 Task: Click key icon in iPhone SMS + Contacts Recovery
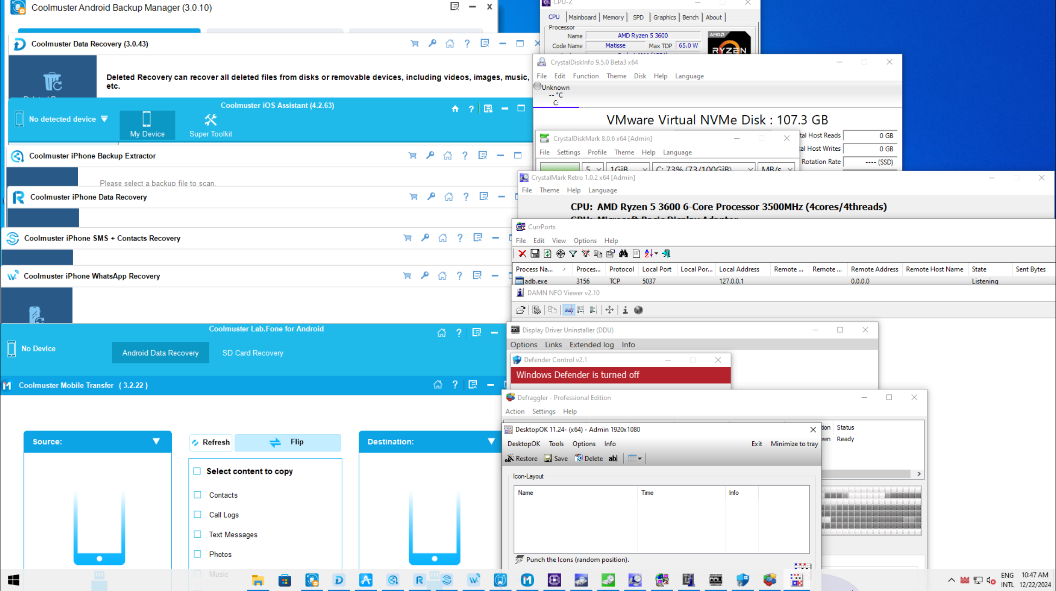point(425,238)
